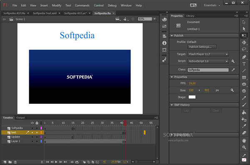Open the Essentials workspace dropdown

[212, 5]
